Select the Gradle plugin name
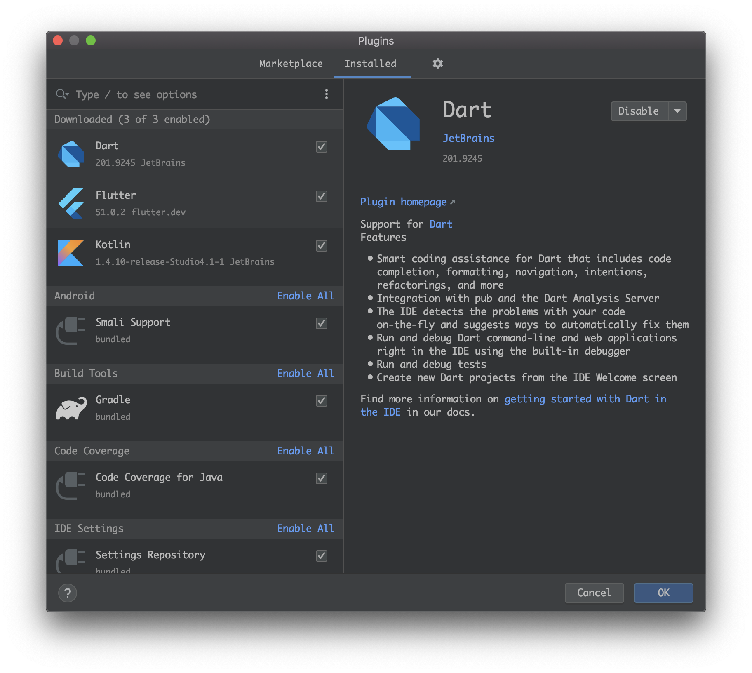This screenshot has height=673, width=752. point(113,400)
